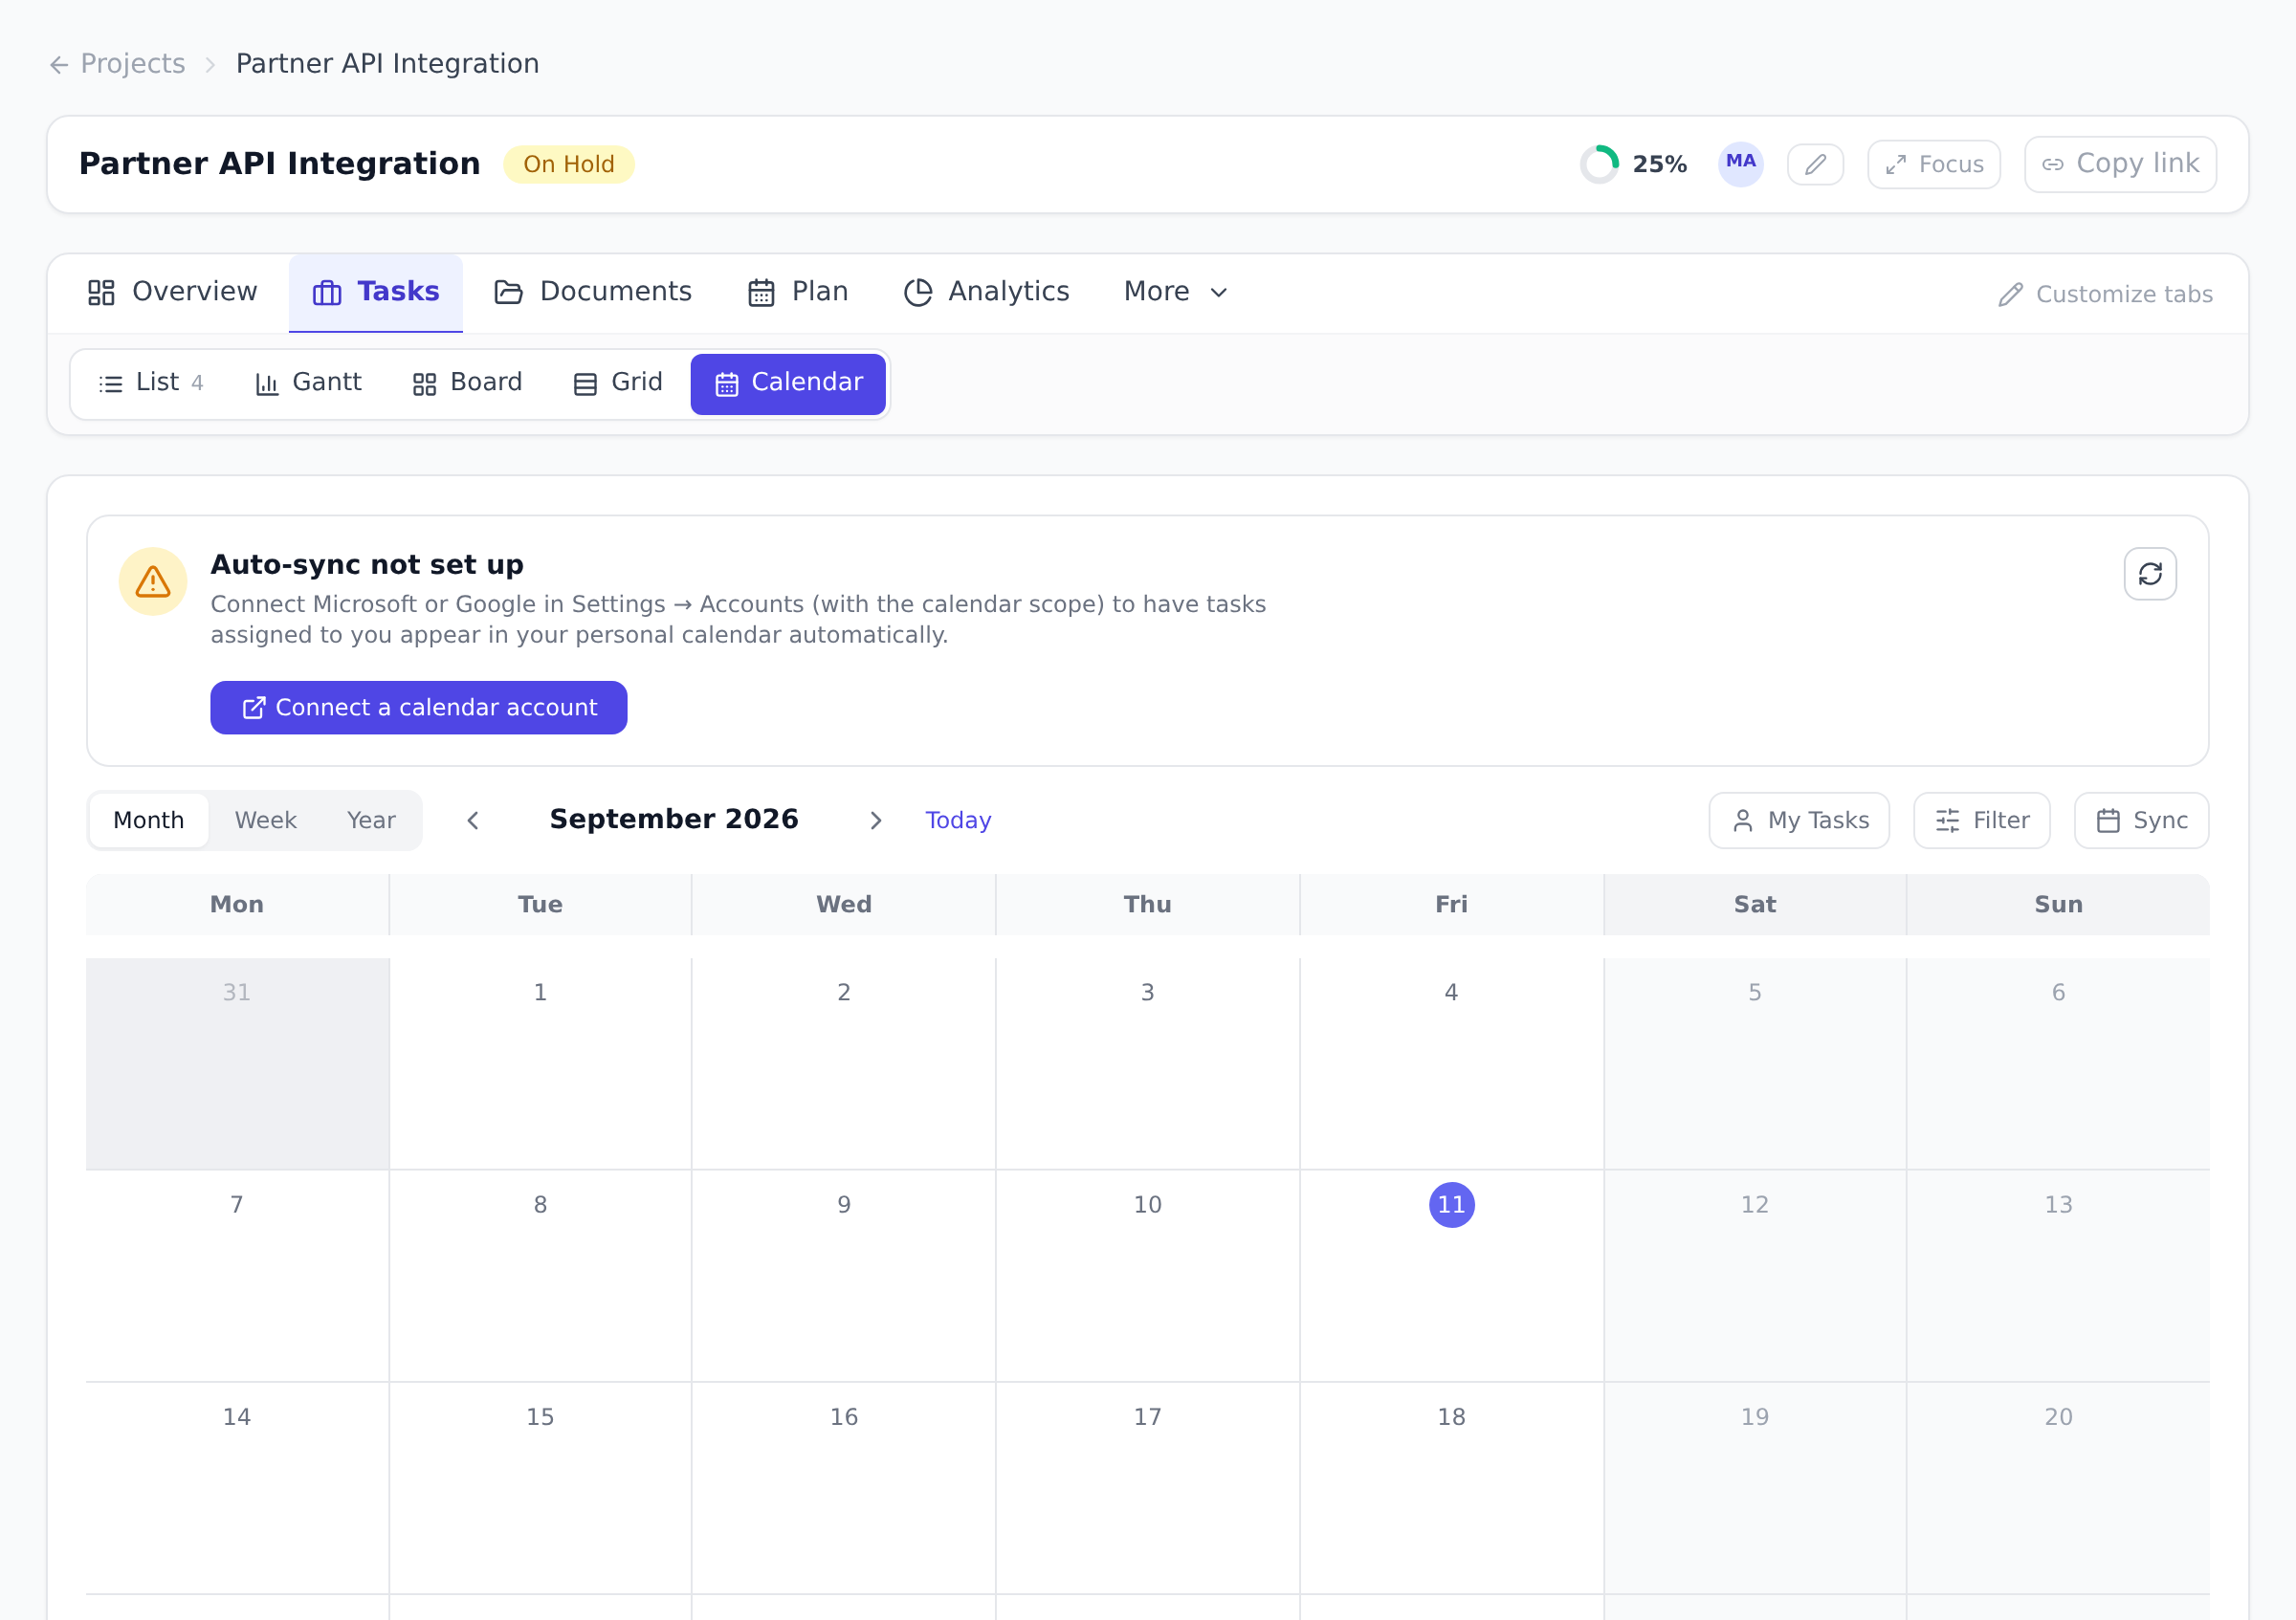The width and height of the screenshot is (2296, 1620).
Task: Click the Mon column header
Action: [x=237, y=905]
